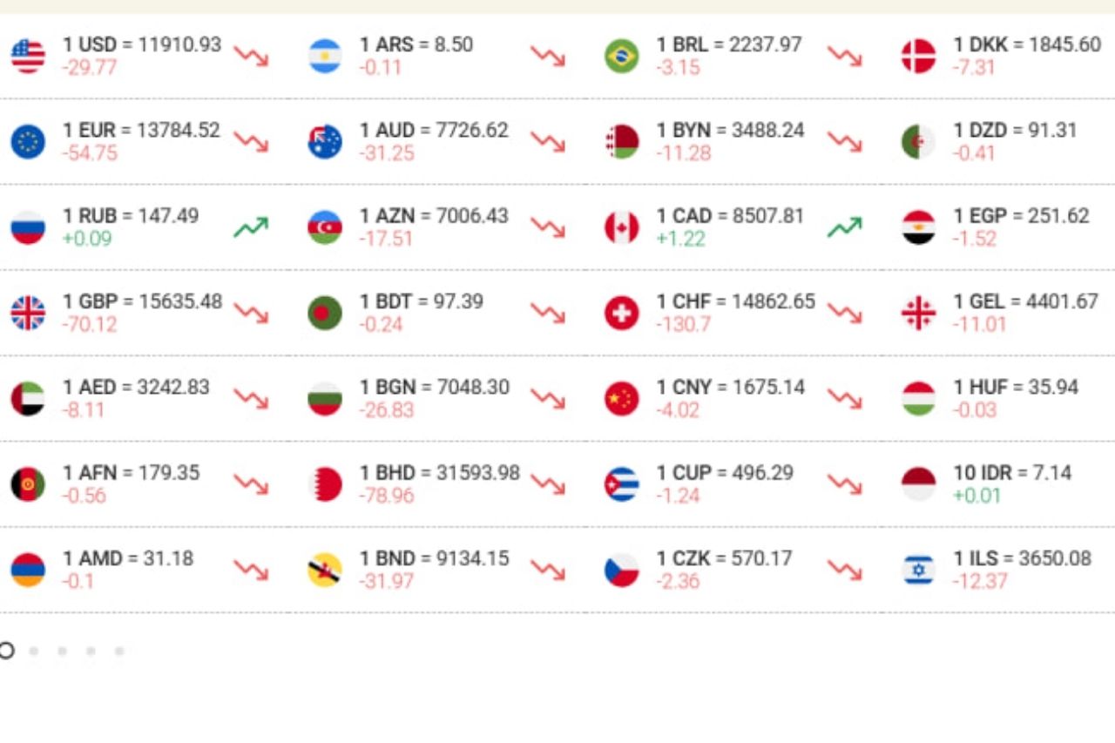Screen dimensions: 1115x743
Task: Click the Georgia flag beside GEL
Action: click(x=918, y=313)
